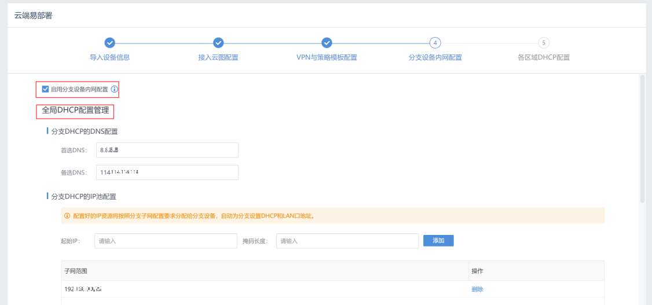Image resolution: width=652 pixels, height=305 pixels.
Task: Go to the 接入云图配置 step
Action: [218, 58]
